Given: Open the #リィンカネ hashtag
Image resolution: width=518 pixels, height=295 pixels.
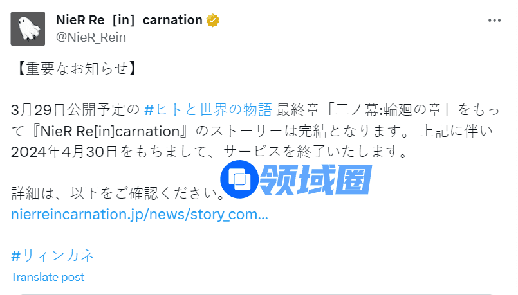Looking at the screenshot, I should tap(53, 255).
